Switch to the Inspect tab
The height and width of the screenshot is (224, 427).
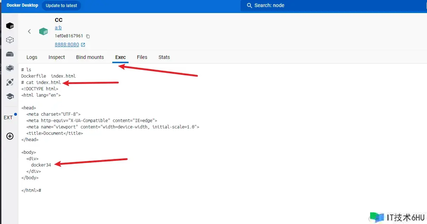point(57,57)
